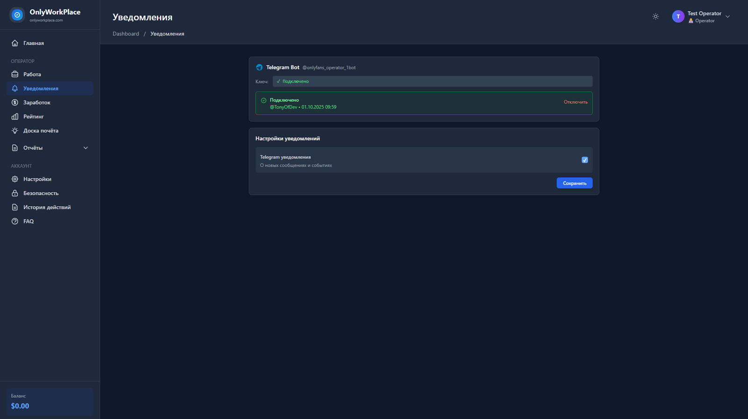Click the dollar icon beside Заработок
This screenshot has width=748, height=419.
(15, 102)
